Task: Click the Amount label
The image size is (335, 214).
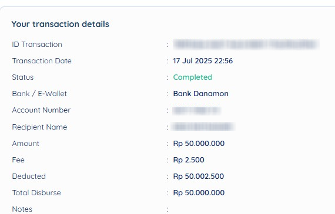Action: pyautogui.click(x=25, y=144)
